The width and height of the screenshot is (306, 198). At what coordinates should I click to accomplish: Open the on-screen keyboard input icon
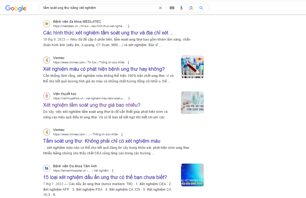(171, 8)
